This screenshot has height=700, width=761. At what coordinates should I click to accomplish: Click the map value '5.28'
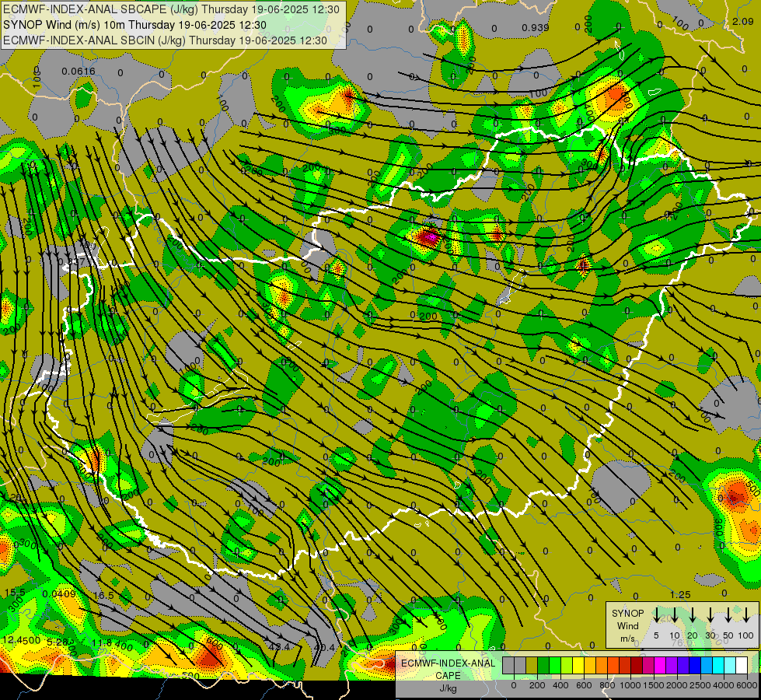pos(58,642)
